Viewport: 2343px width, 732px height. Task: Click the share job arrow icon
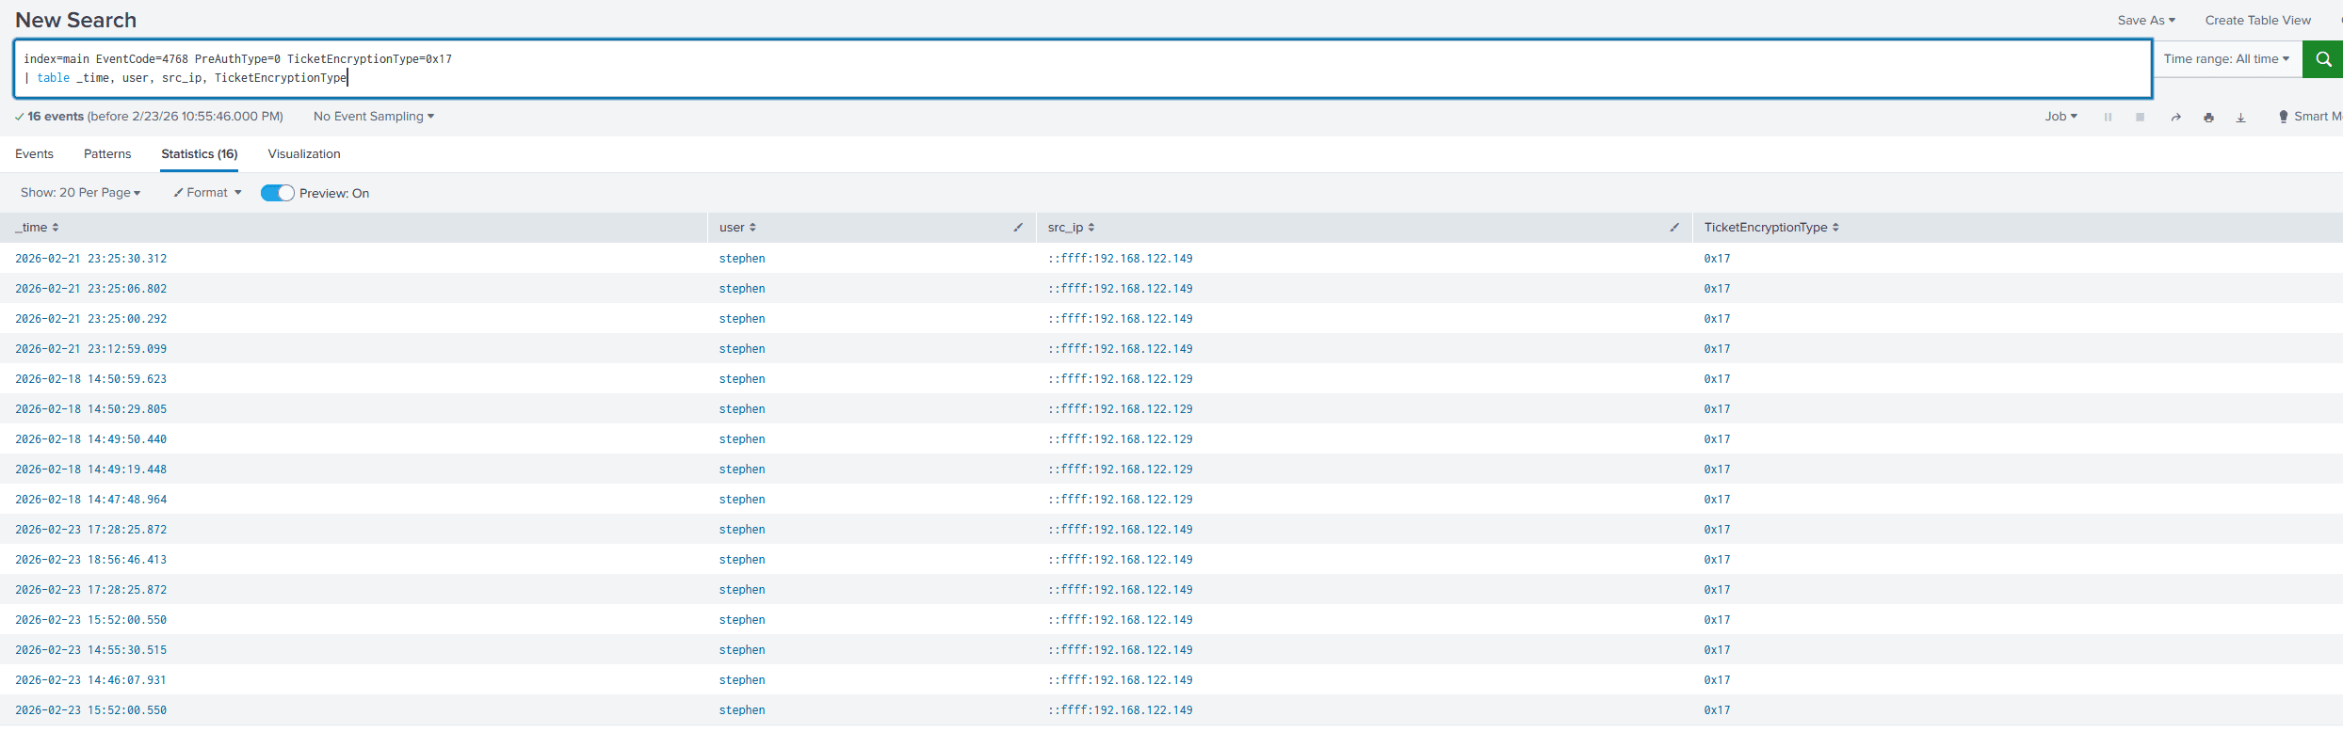pos(2175,118)
